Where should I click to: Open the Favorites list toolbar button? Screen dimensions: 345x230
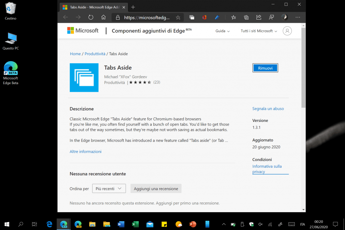233,17
